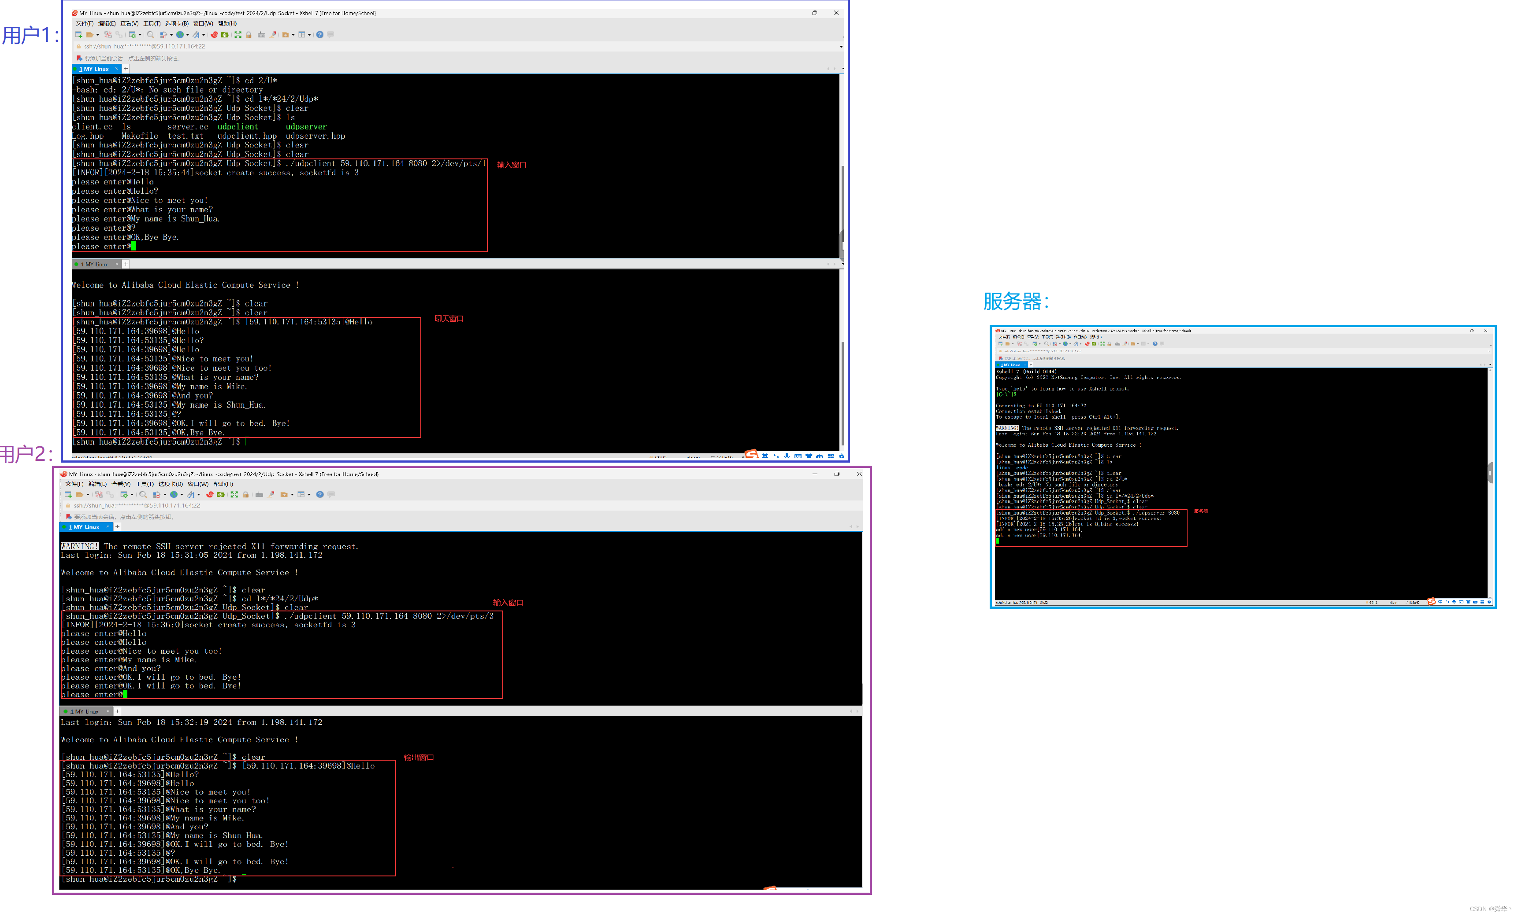The width and height of the screenshot is (1518, 916).
Task: Add new tab beside top tab in User 1
Action: (126, 69)
